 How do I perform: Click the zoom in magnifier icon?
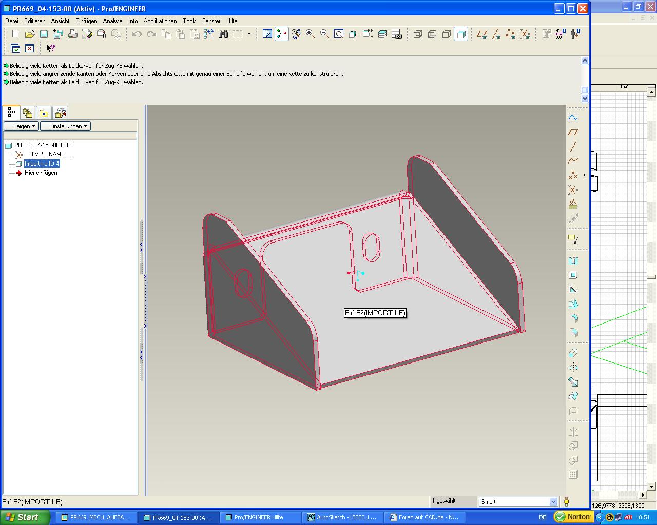tap(310, 34)
